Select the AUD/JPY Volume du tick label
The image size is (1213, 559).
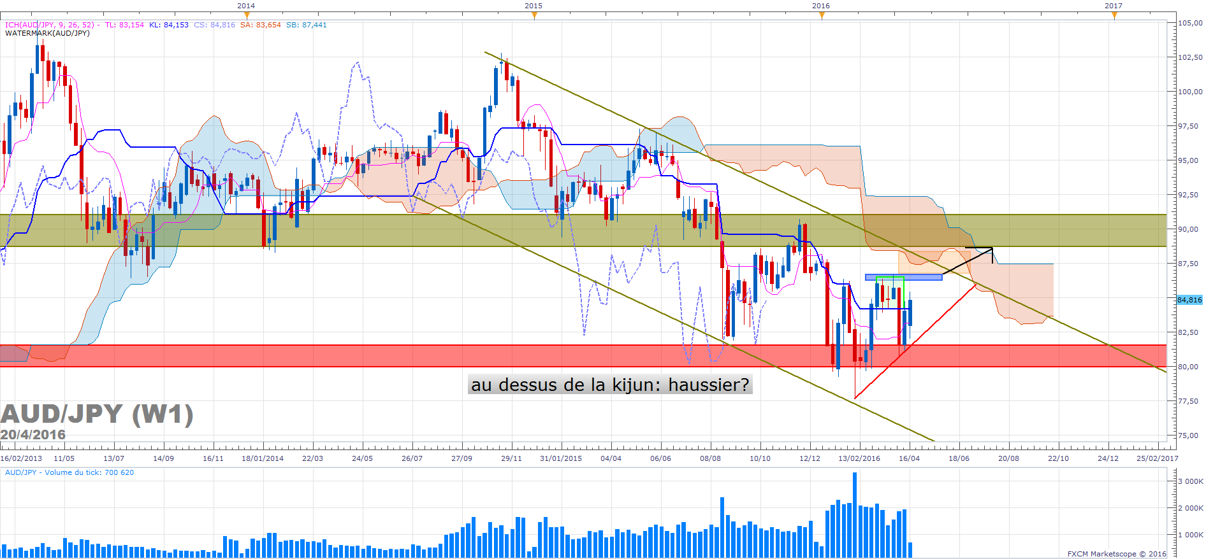click(x=69, y=472)
